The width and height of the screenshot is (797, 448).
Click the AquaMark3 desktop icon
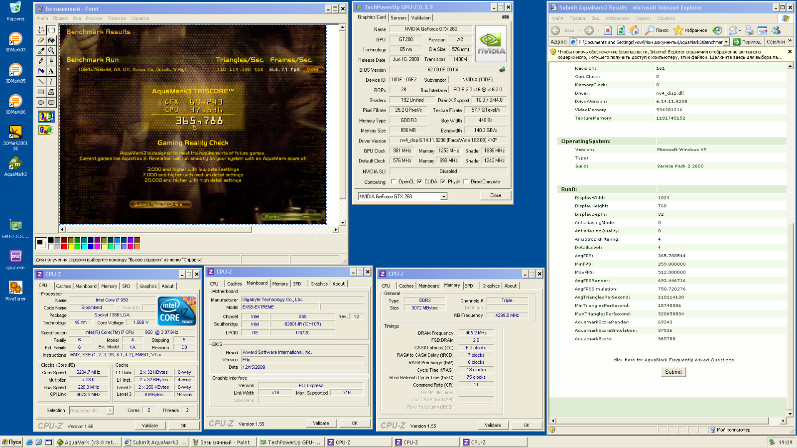15,166
